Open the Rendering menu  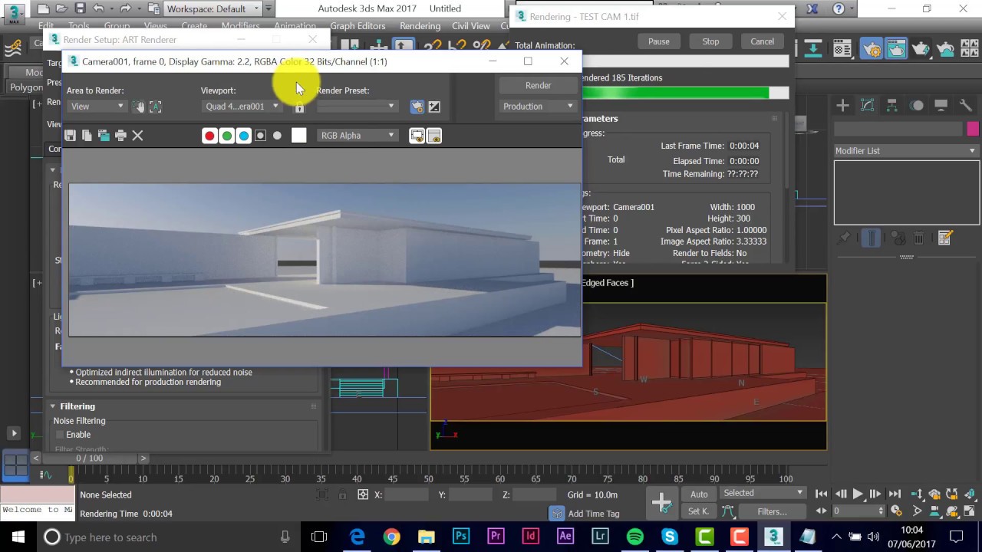point(420,26)
